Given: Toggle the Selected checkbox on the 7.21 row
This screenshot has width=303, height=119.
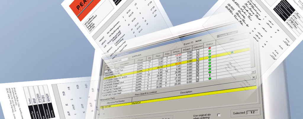Looking at the screenshot, I should (x=198, y=56).
